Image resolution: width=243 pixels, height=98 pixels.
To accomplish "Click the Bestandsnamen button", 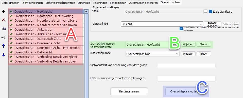I will 129,91.
